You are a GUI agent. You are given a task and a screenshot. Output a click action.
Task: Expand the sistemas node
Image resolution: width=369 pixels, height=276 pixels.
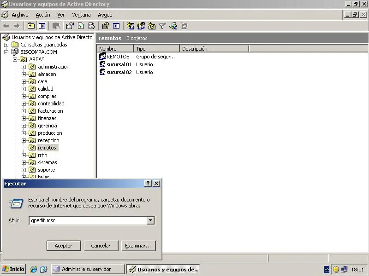coord(24,162)
